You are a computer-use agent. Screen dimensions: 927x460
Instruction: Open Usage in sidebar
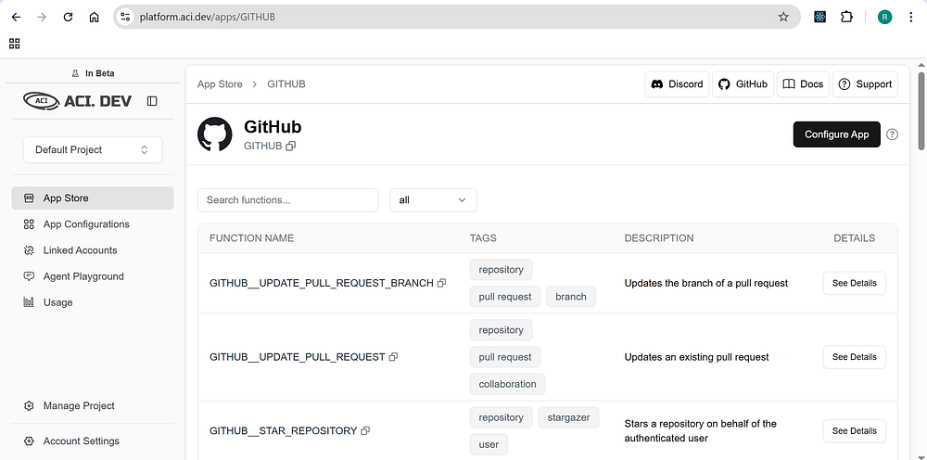point(93,302)
